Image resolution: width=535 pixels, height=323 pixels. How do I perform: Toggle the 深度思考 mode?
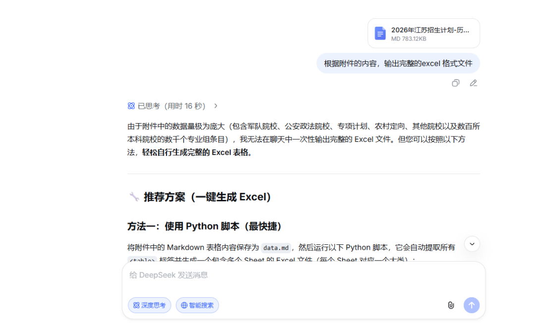(x=150, y=305)
